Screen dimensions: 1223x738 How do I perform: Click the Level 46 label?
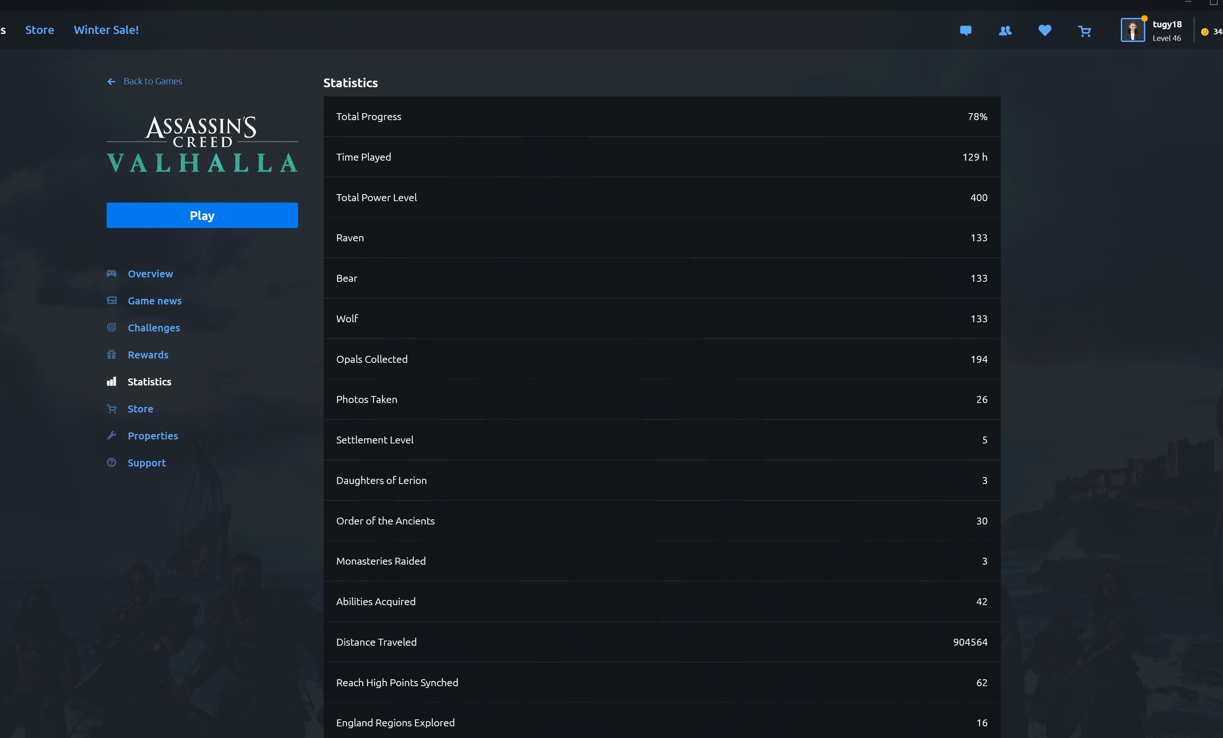(1166, 38)
